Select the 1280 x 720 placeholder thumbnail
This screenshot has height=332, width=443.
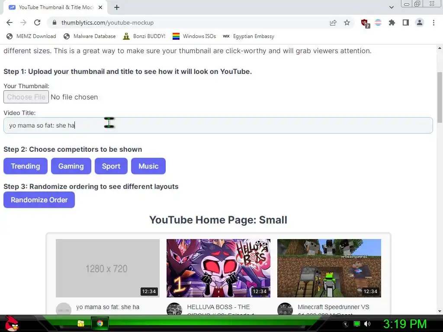[x=108, y=268]
